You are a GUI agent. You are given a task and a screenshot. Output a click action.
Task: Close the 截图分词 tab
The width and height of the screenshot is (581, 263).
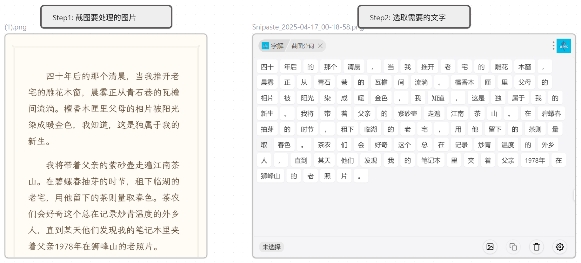[x=320, y=46]
